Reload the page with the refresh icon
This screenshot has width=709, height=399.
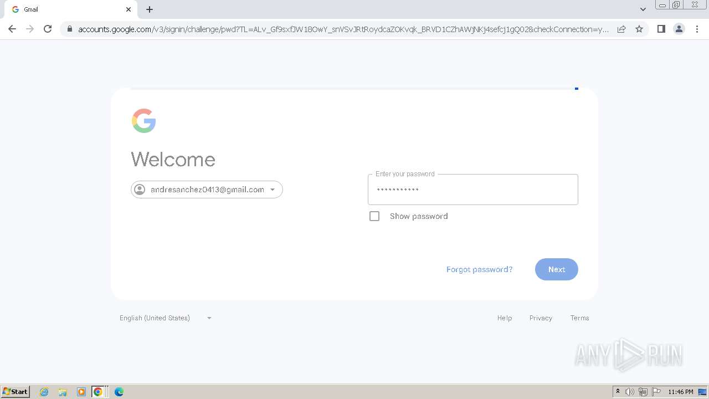coord(48,29)
